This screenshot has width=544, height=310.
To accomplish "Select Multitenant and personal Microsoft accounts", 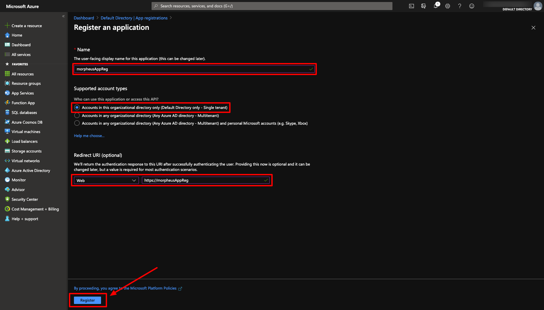I will [x=77, y=123].
